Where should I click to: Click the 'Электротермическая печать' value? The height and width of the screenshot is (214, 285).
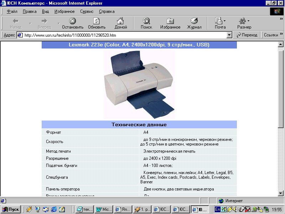click(169, 151)
